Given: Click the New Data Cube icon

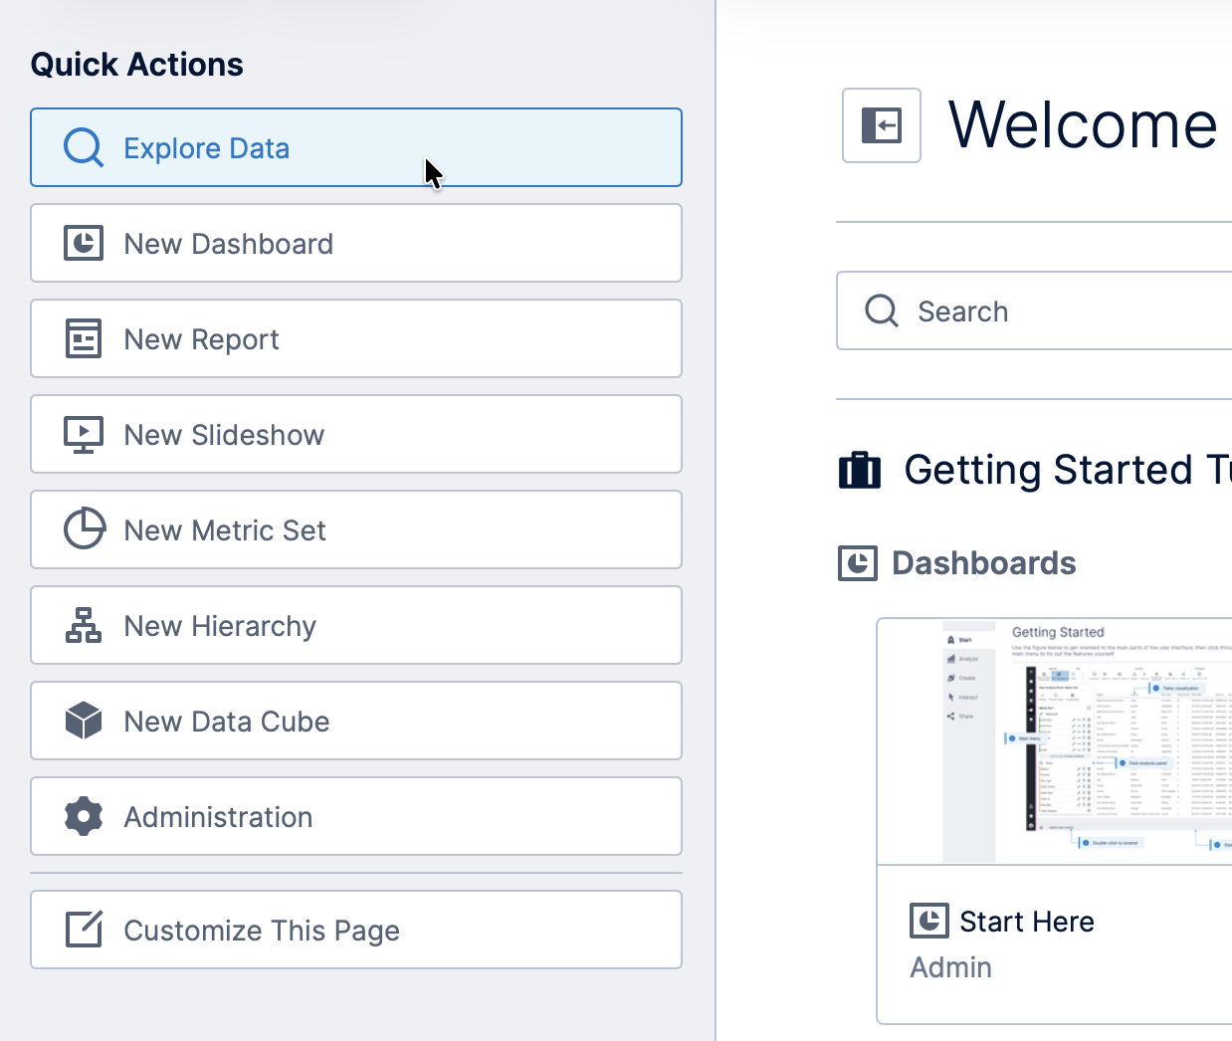Looking at the screenshot, I should click(x=84, y=721).
